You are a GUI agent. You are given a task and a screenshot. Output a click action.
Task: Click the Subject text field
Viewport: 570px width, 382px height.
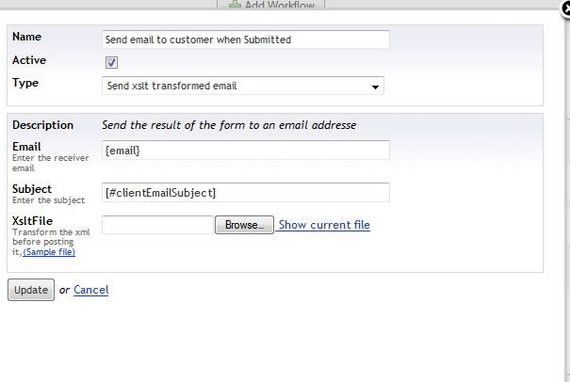246,193
